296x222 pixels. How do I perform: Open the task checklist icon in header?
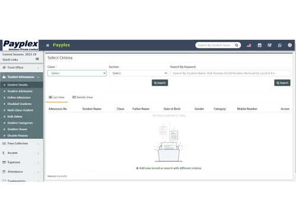(x=269, y=45)
